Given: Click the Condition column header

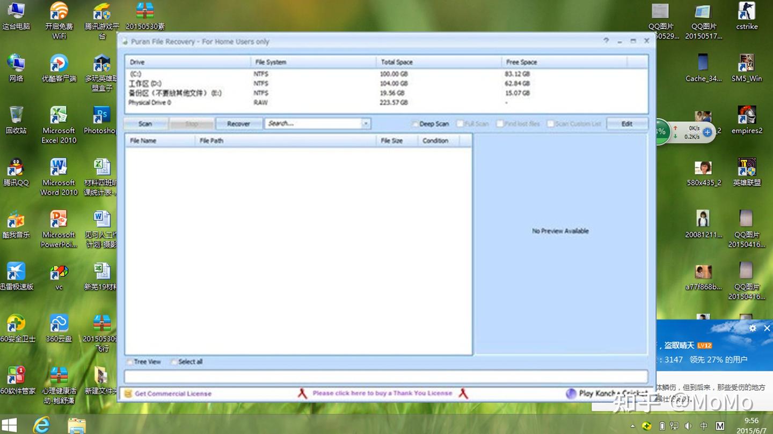Looking at the screenshot, I should pos(440,140).
